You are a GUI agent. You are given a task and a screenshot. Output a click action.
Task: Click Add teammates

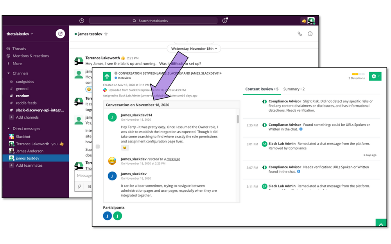click(x=29, y=165)
